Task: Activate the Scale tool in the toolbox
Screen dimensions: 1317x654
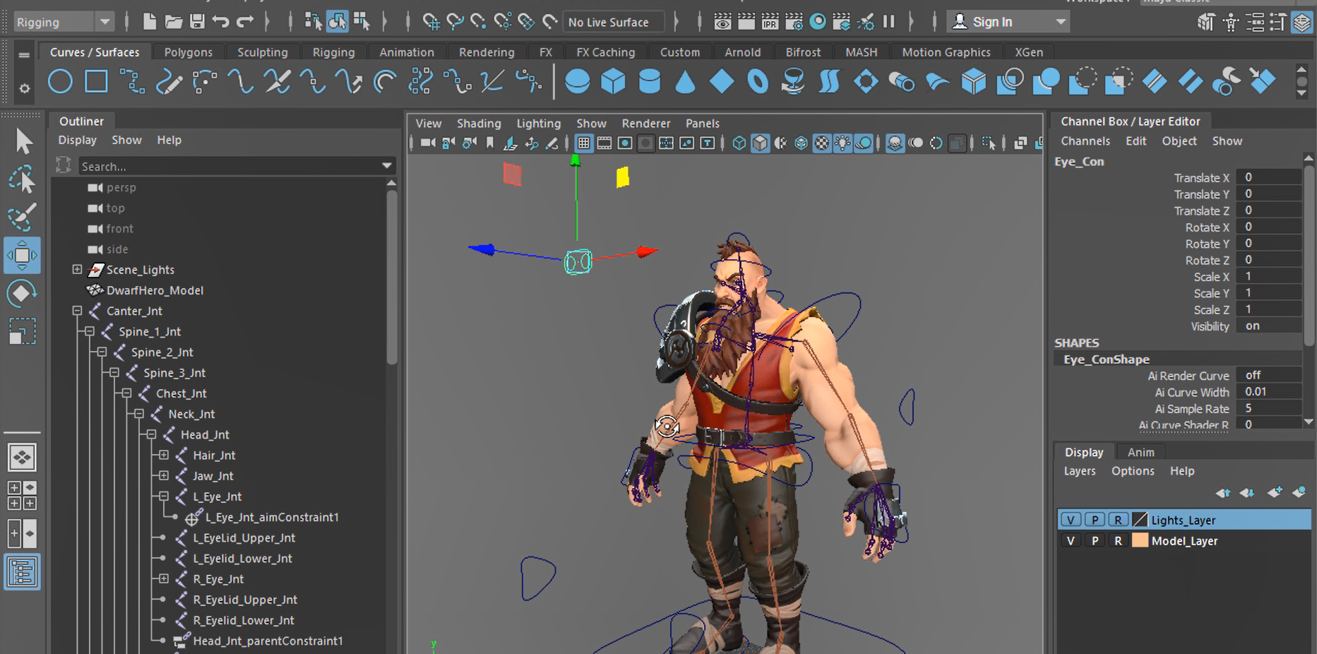Action: 23,331
